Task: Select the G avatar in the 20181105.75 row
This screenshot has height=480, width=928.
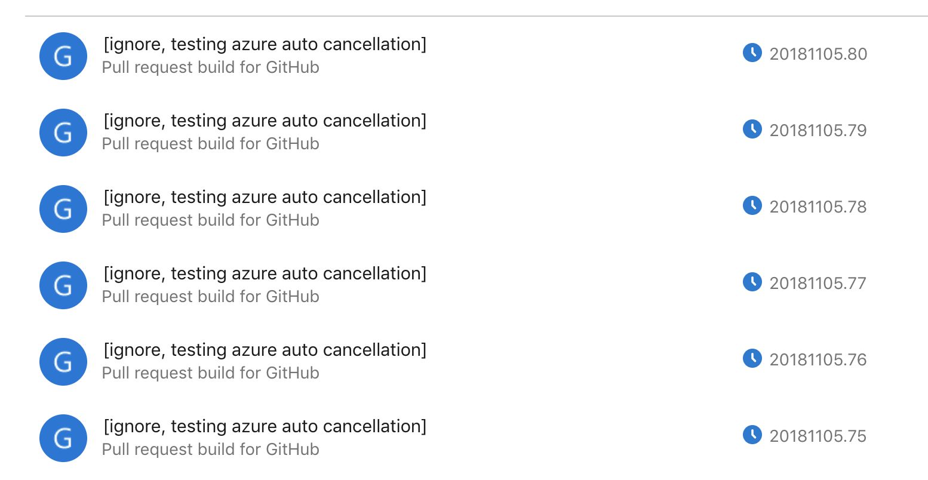Action: click(63, 438)
